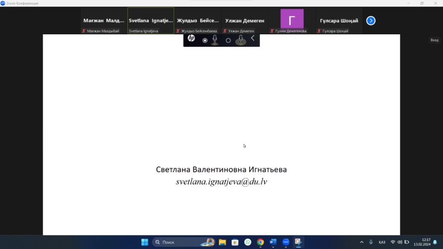The width and height of the screenshot is (443, 249).
Task: Open File Explorer from the taskbar
Action: coord(222,242)
